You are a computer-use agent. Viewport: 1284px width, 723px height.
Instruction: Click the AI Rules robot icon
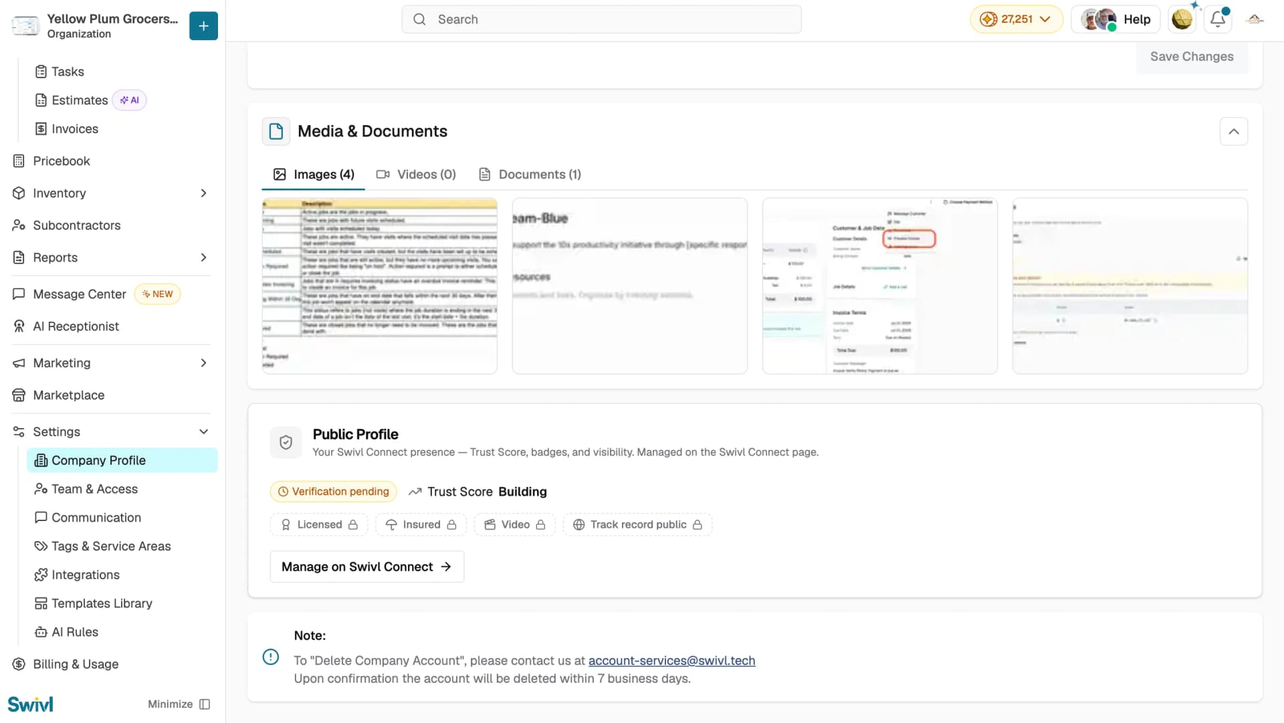coord(41,633)
